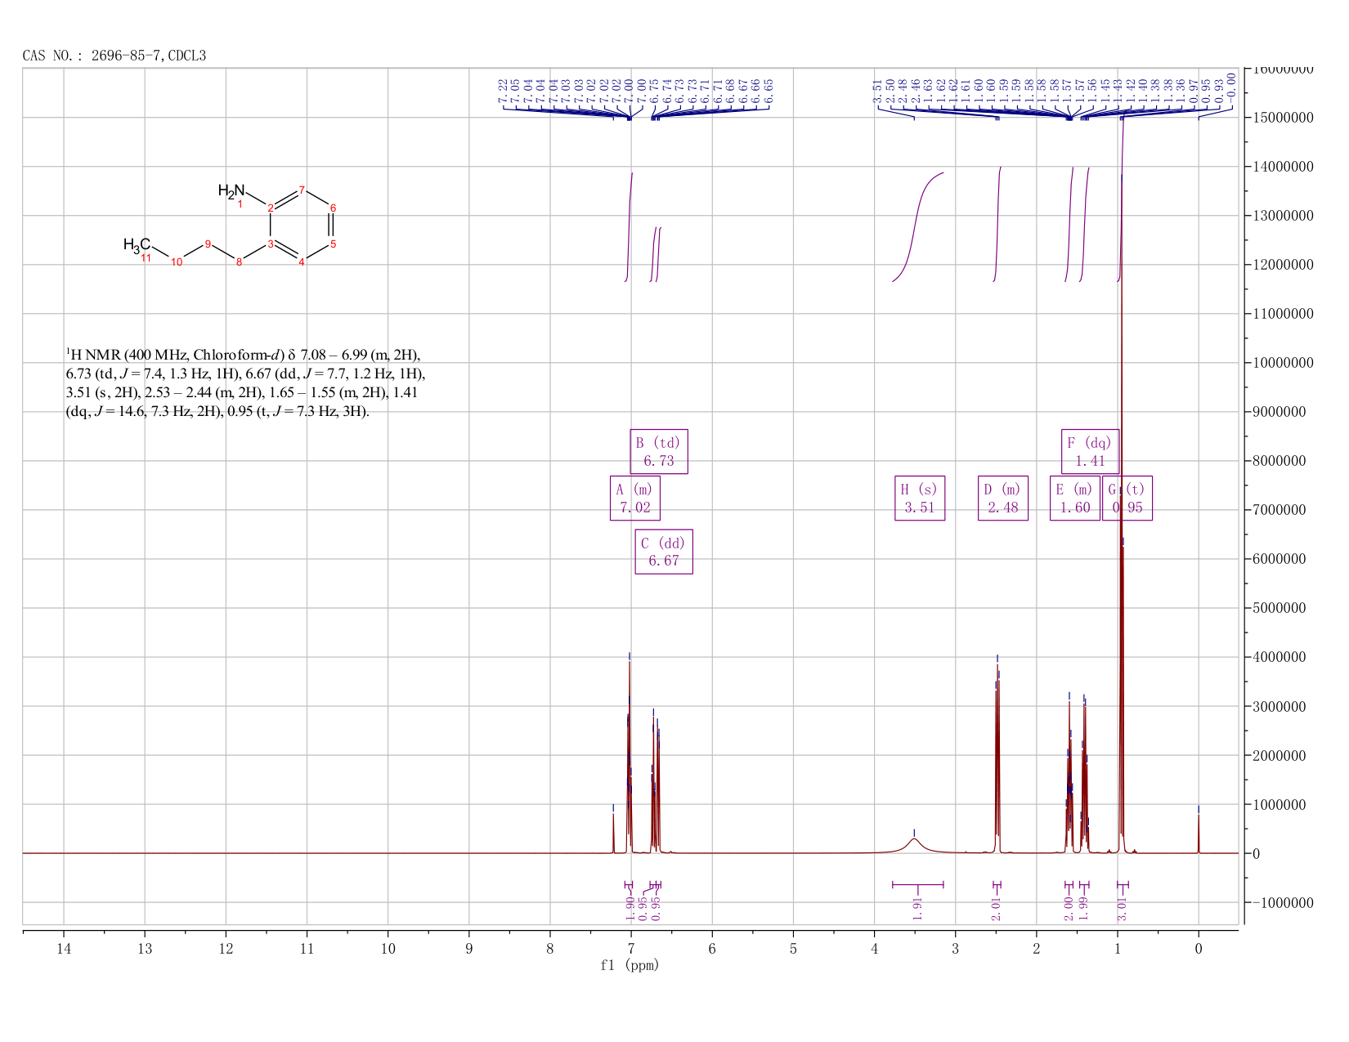The image size is (1349, 1042).
Task: Click the integral value 2.00 below the 1.60 multiplet
Action: click(x=1069, y=909)
